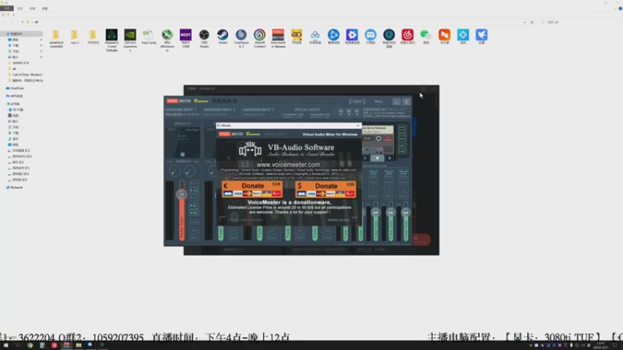Launch the NZXT CAM shortcut
Image resolution: width=623 pixels, height=350 pixels.
point(185,38)
